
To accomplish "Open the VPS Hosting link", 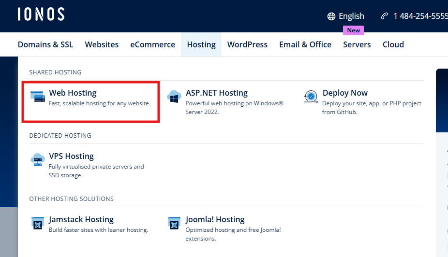I will tap(71, 157).
